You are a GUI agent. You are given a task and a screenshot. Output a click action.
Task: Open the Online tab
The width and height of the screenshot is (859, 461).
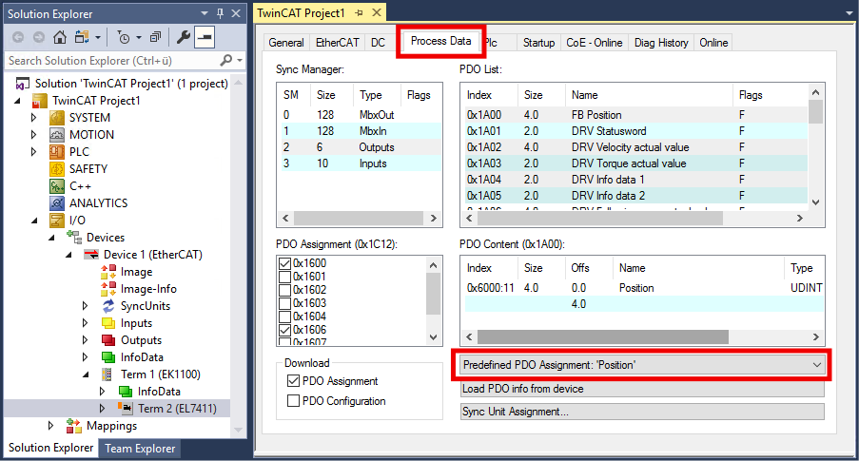point(713,43)
